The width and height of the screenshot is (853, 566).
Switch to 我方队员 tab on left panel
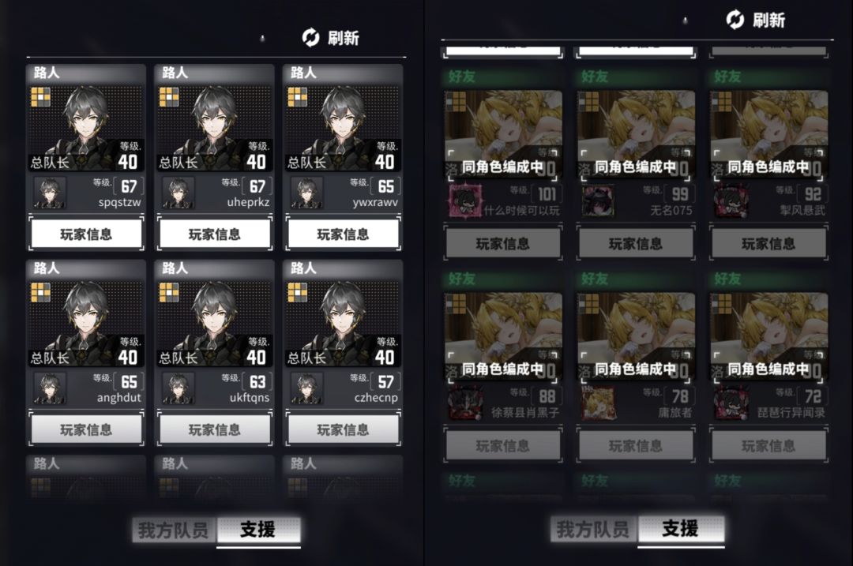pyautogui.click(x=174, y=530)
